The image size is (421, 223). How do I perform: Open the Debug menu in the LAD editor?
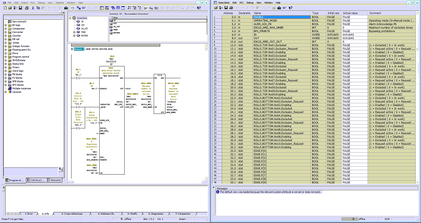(41, 3)
